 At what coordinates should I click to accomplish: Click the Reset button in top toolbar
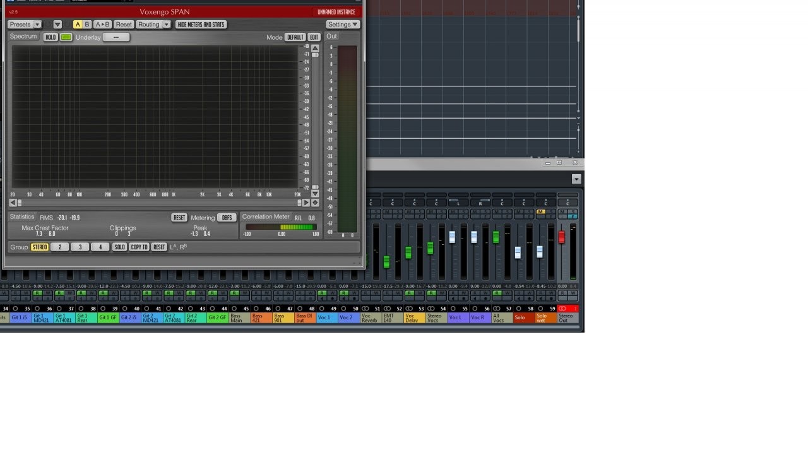click(124, 25)
